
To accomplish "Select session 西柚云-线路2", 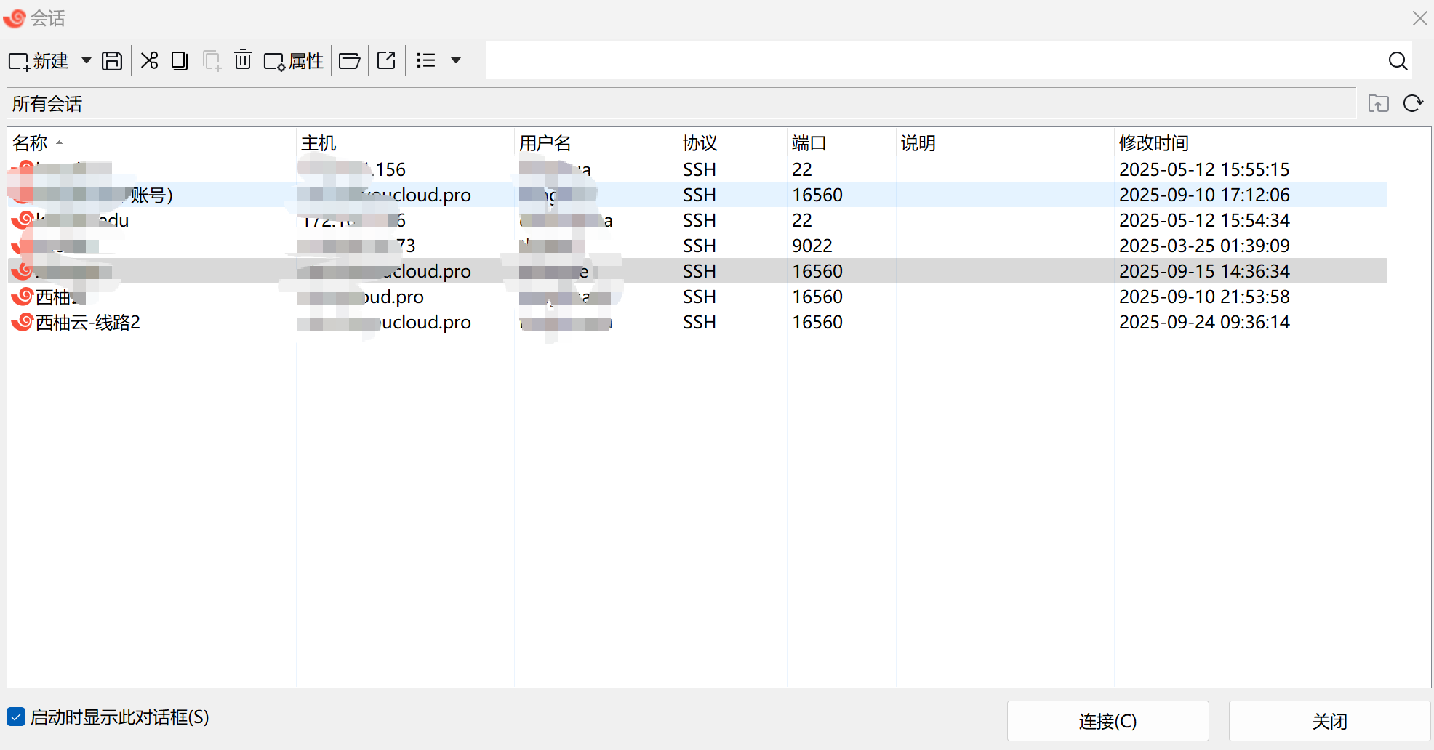I will coord(697,322).
